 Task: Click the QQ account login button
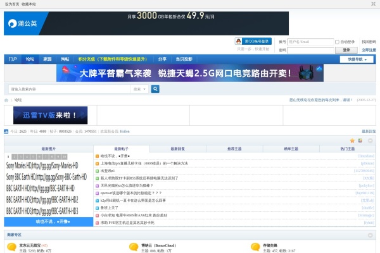click(x=253, y=41)
